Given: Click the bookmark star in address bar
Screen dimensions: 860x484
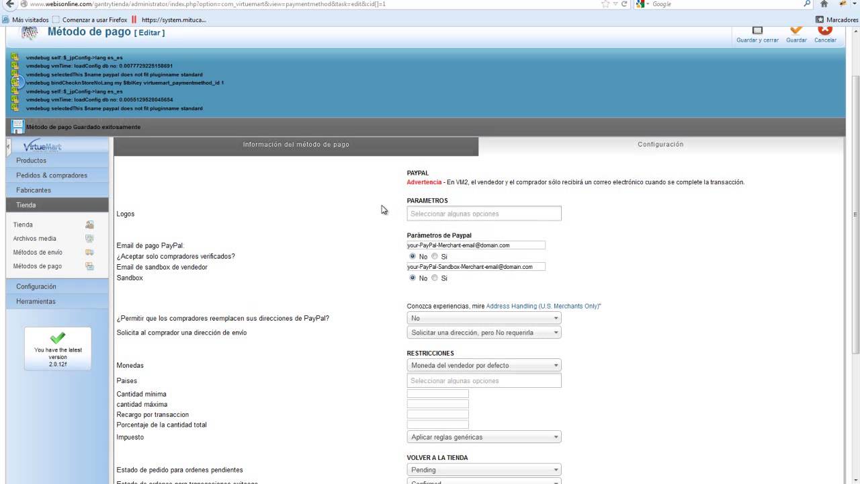Looking at the screenshot, I should tap(605, 4).
